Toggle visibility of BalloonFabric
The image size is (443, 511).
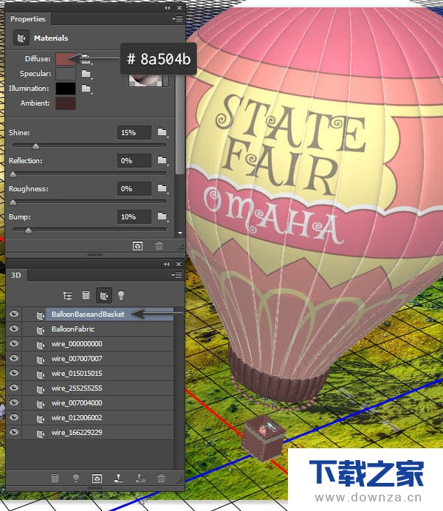14,329
